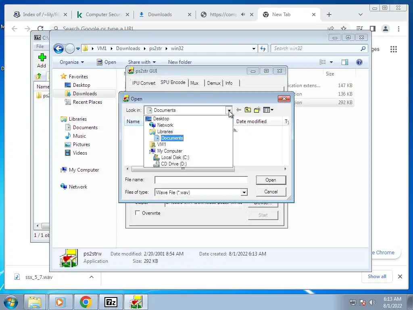Open Chrome's three-dot menu
This screenshot has height=310, width=413.
pos(399,29)
